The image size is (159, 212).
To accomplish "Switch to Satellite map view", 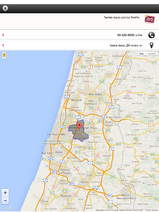I will (x=152, y=53).
